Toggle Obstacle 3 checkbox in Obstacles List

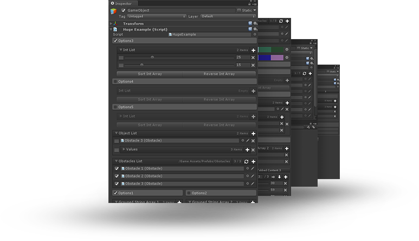pyautogui.click(x=117, y=184)
